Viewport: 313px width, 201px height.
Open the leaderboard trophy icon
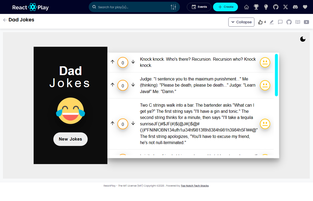pos(256,7)
